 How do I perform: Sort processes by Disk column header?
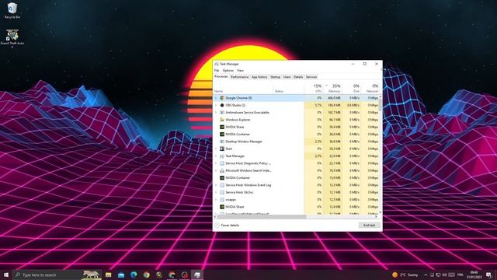[352, 88]
